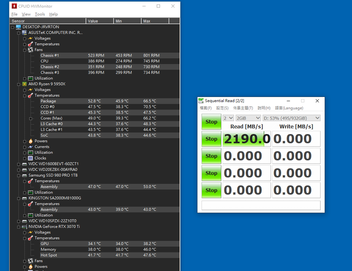The height and width of the screenshot is (271, 352).
Task: Click the DESKTOP-JRVRTON computer icon
Action: (19, 27)
